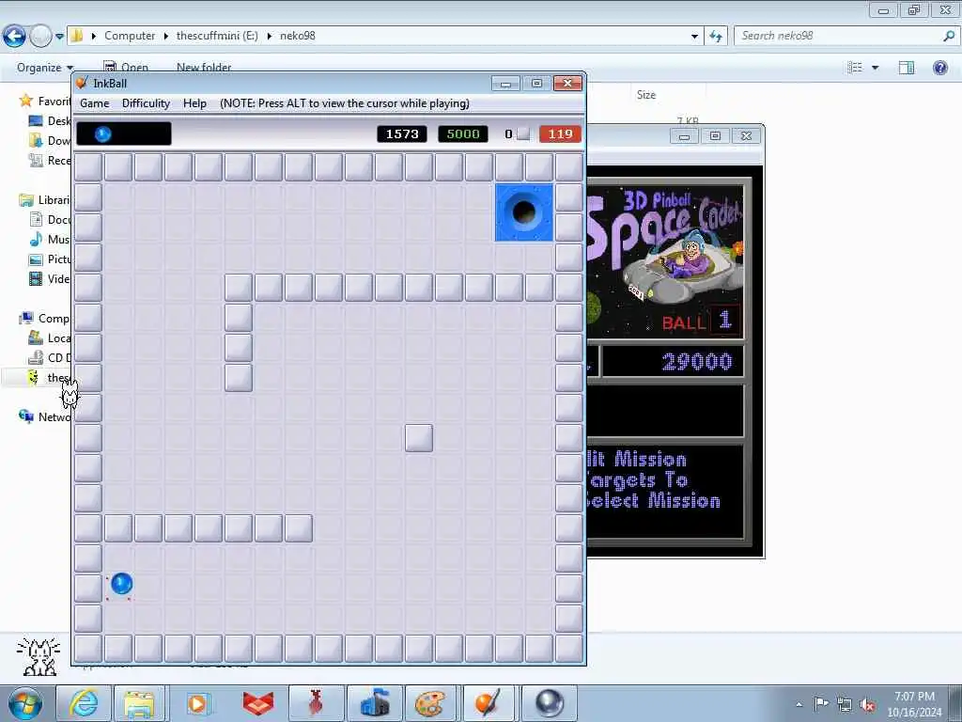Click the neko cat sprite on desktop
This screenshot has height=722, width=962.
pos(70,394)
